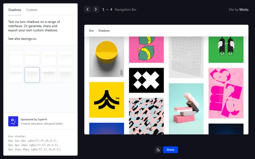Choose the fourth shadow preset in top row
This screenshot has height=159, width=255.
click(x=65, y=58)
